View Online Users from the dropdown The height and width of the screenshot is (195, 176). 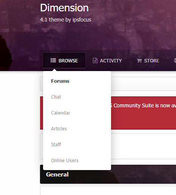65,161
